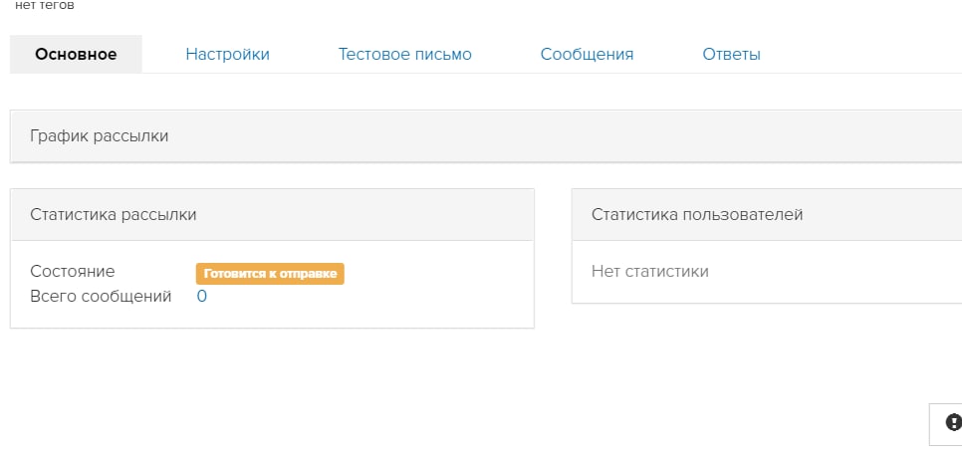Image resolution: width=962 pixels, height=461 pixels.
Task: Go to the Сообщения tab
Action: tap(587, 54)
